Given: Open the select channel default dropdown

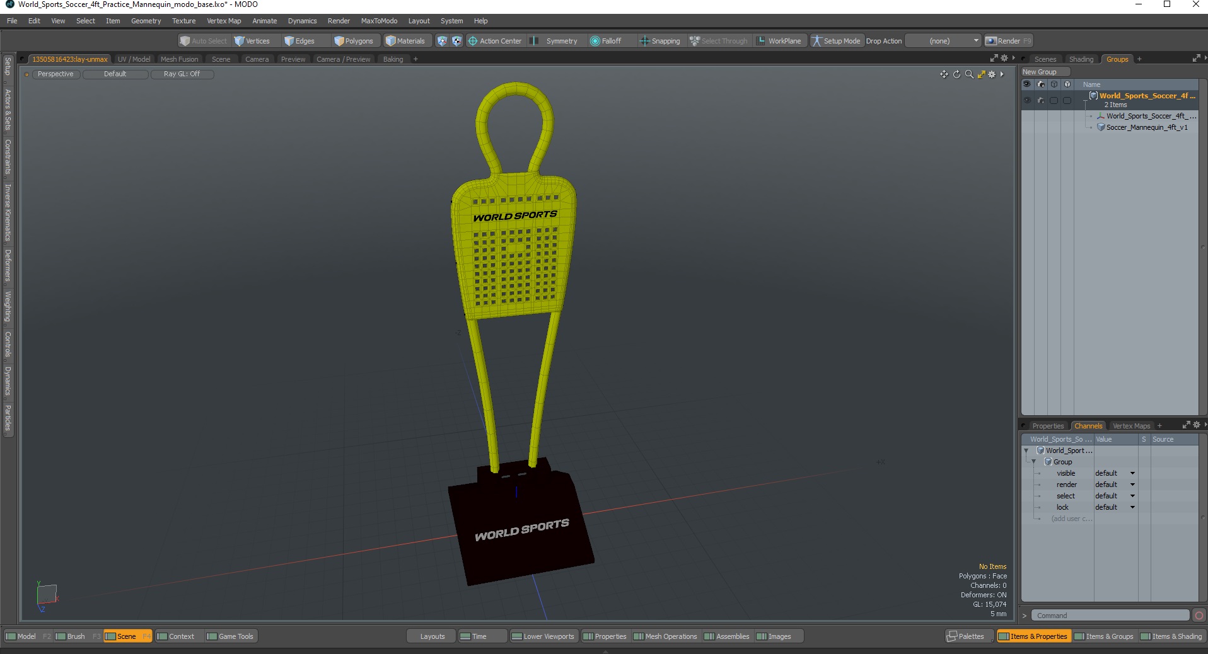Looking at the screenshot, I should [x=1115, y=496].
